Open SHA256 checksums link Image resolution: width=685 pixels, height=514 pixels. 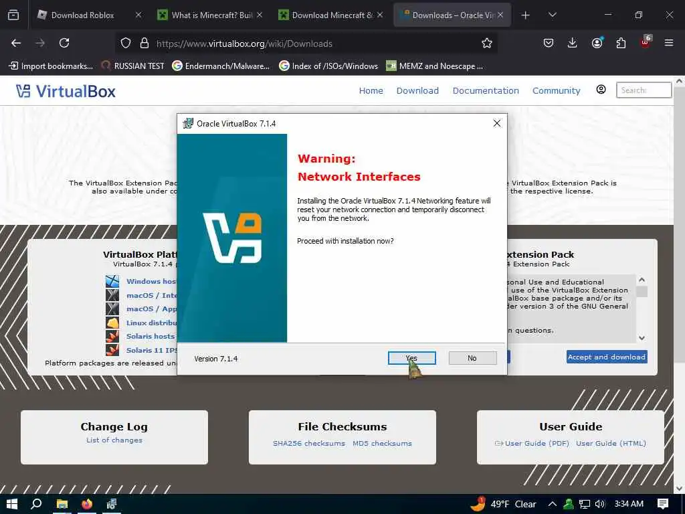(309, 443)
